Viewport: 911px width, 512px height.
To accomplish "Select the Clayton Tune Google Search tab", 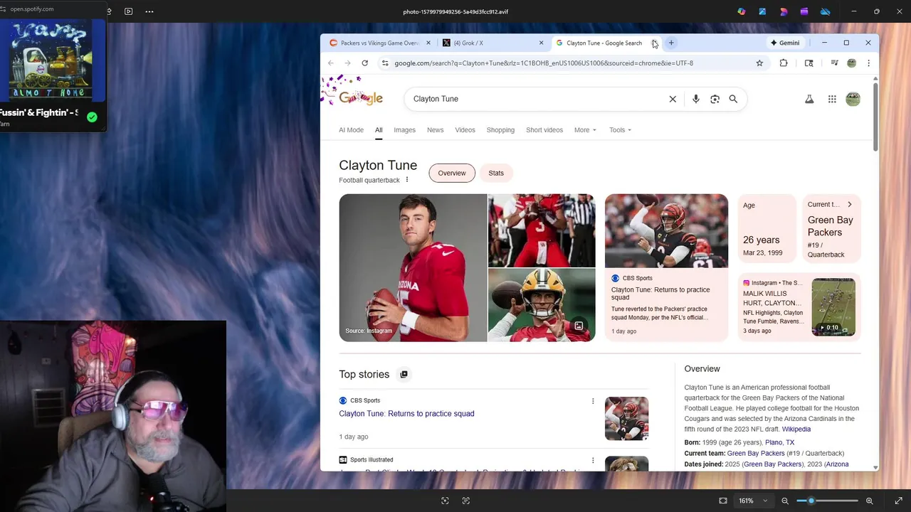I will [604, 43].
